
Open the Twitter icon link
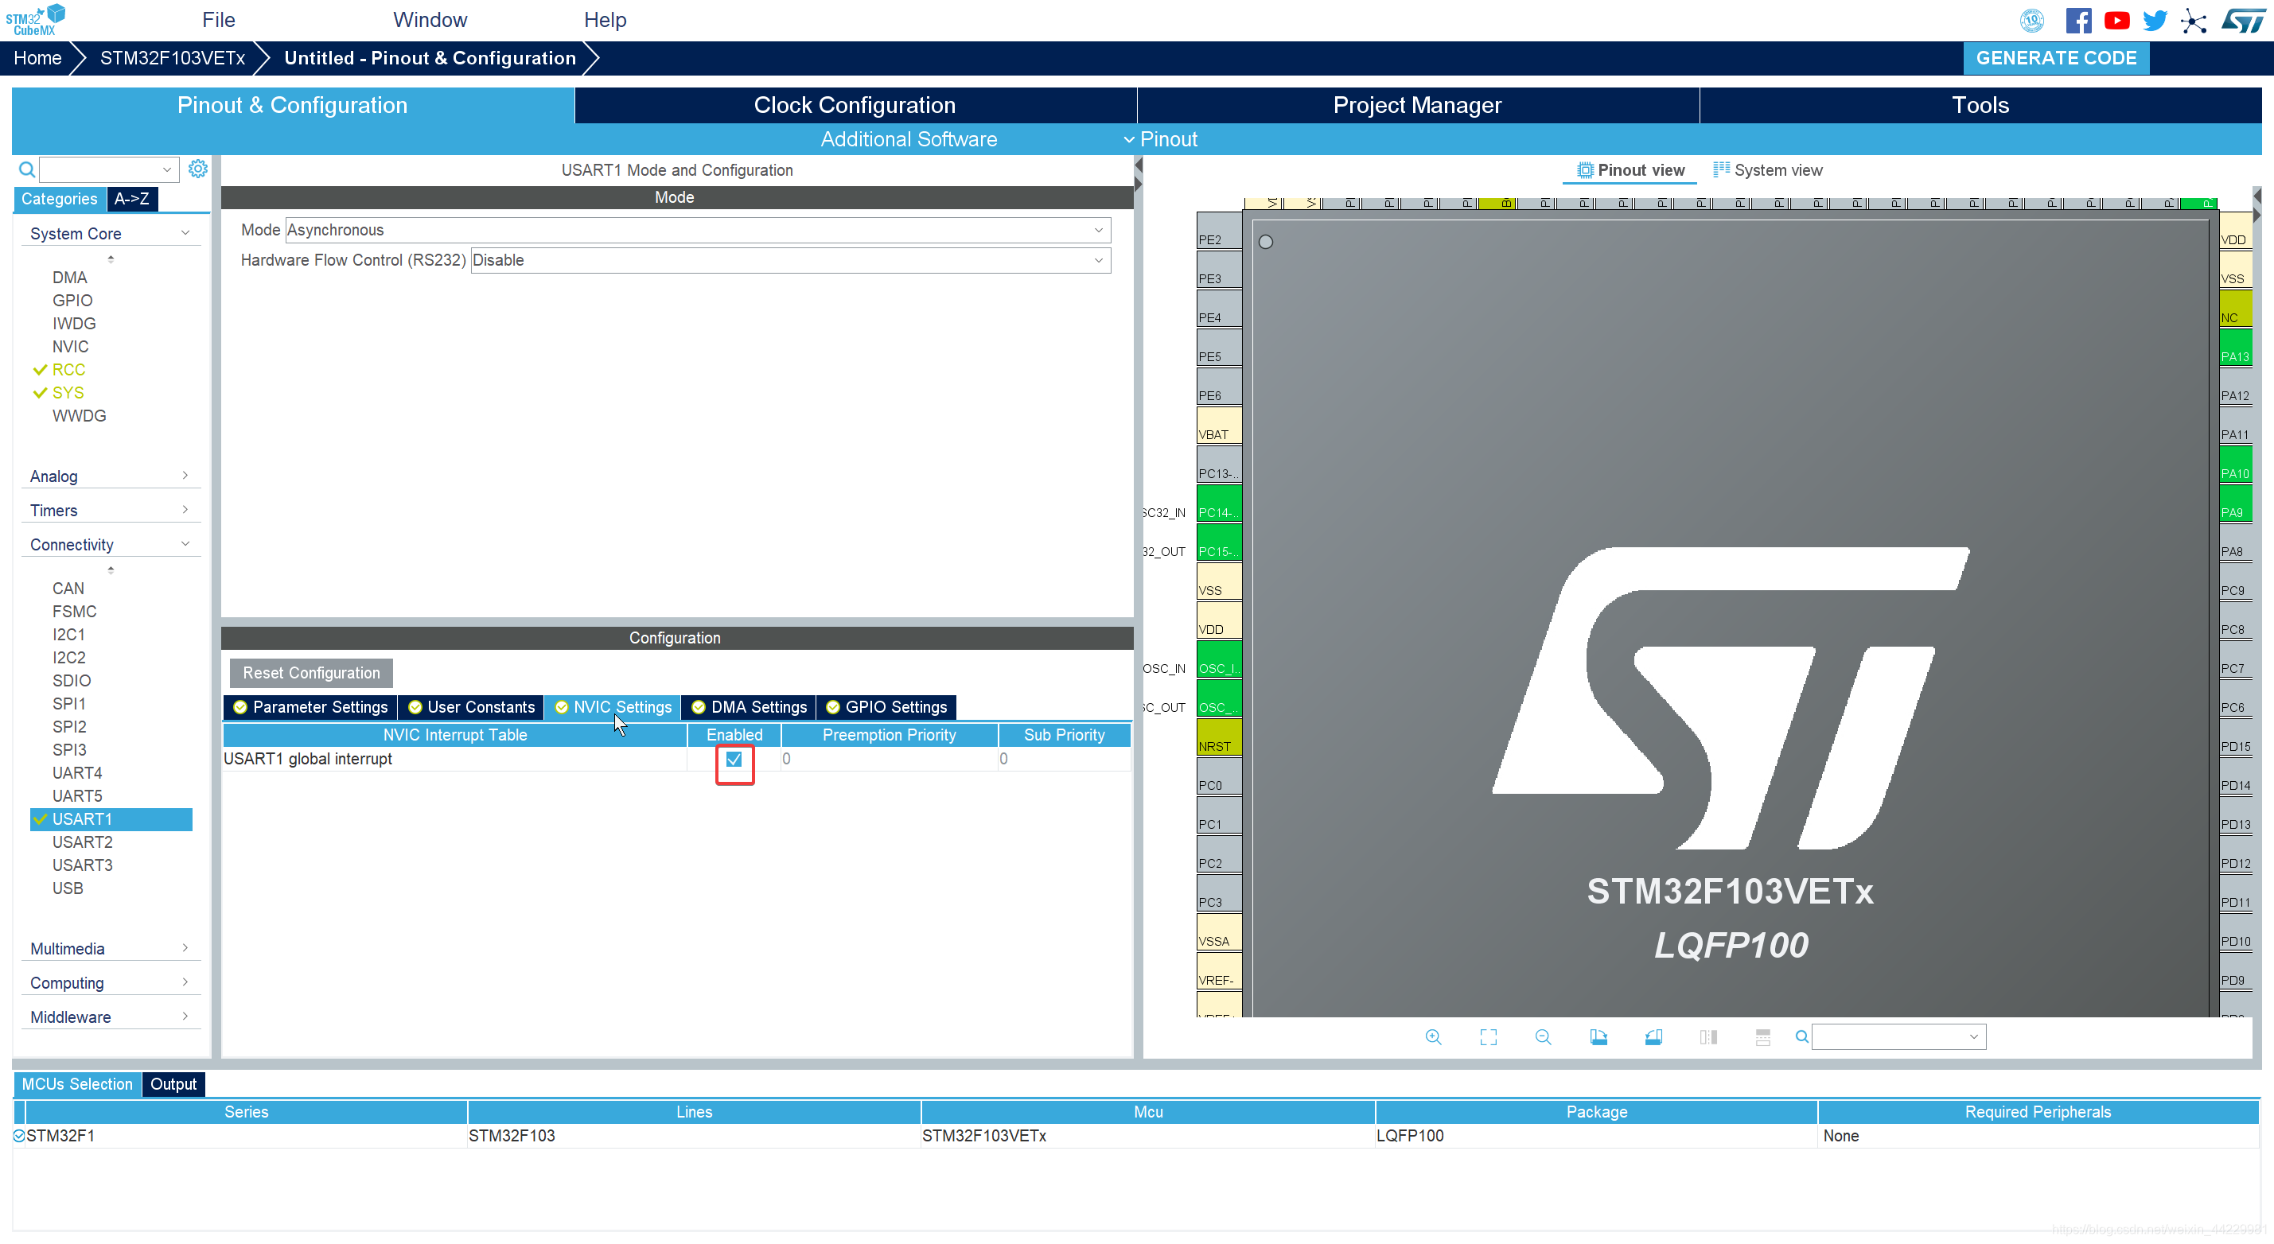tap(2155, 21)
